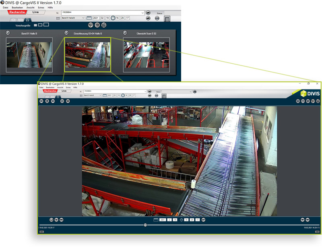
Task: Click the square status panel icon in the thumbnail overview window
Action: (167, 19)
